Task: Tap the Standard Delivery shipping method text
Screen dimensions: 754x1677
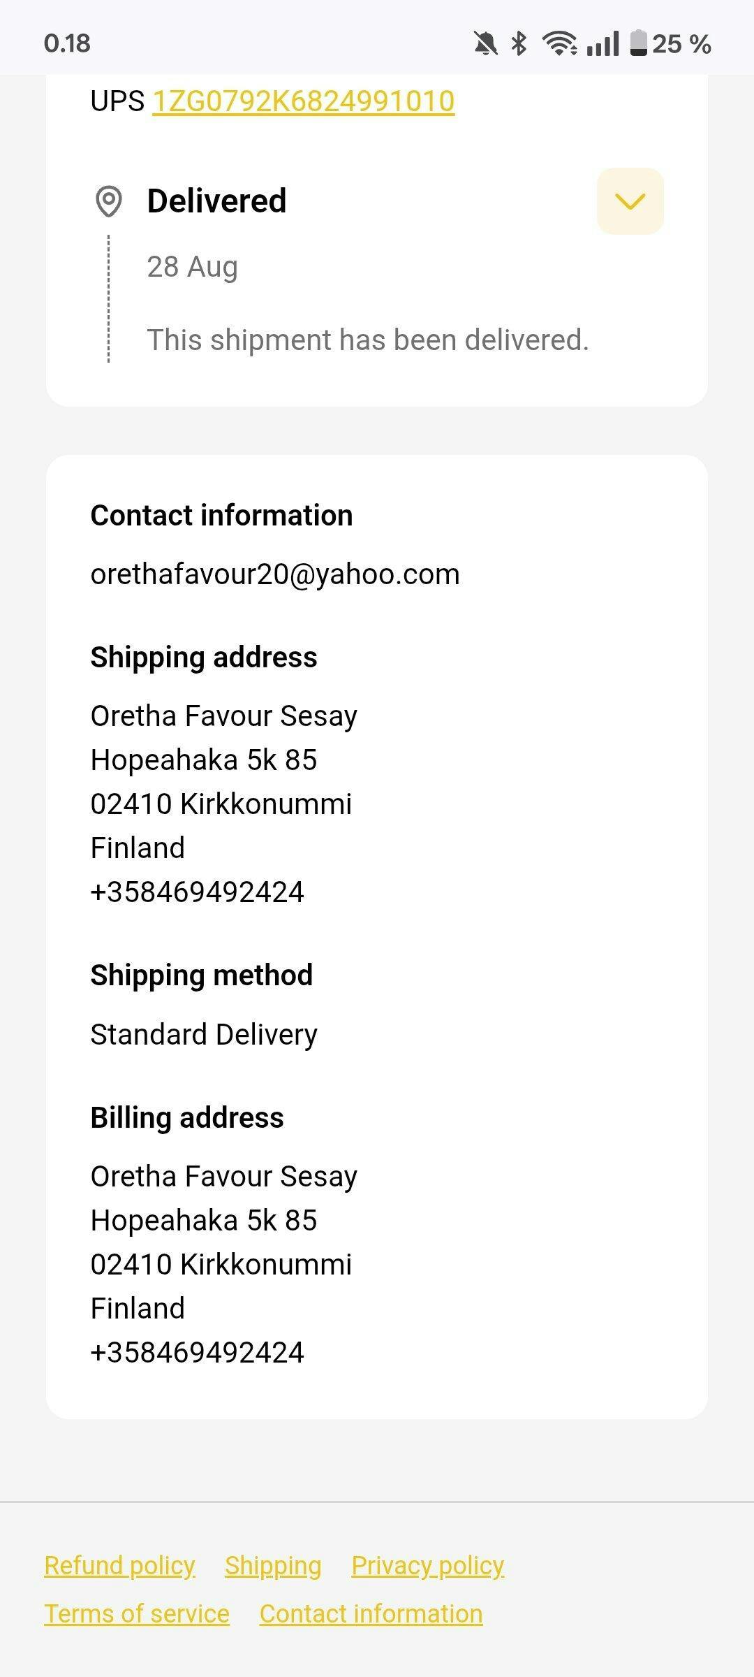Action: click(204, 1035)
